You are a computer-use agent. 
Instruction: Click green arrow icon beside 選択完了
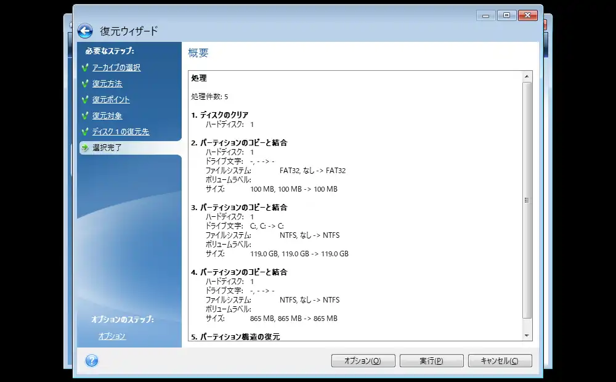click(85, 148)
